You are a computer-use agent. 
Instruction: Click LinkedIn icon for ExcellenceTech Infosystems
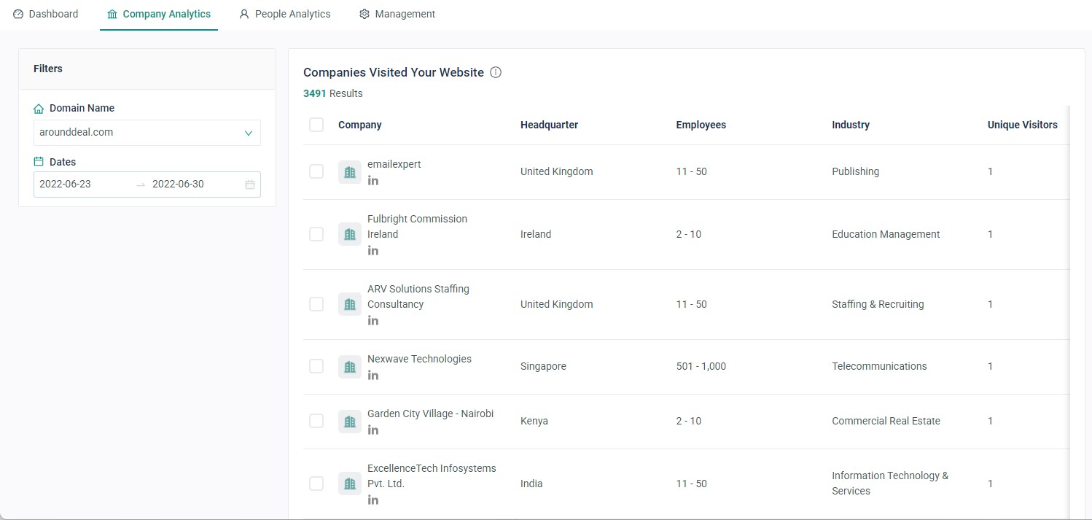[x=373, y=500]
